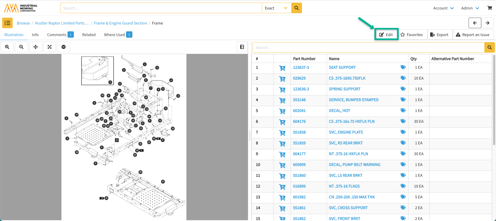
Task: Expand the Account menu
Action: (x=443, y=8)
